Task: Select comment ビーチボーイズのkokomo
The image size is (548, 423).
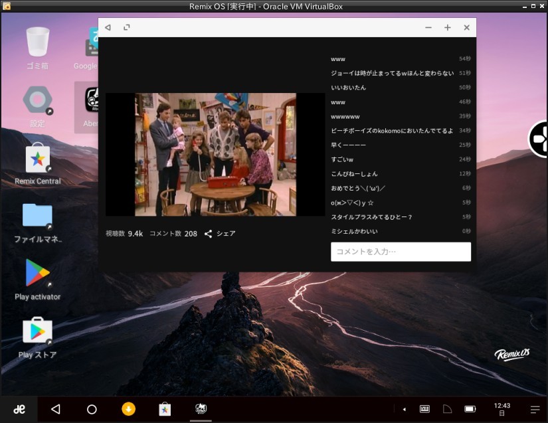Action: point(392,131)
